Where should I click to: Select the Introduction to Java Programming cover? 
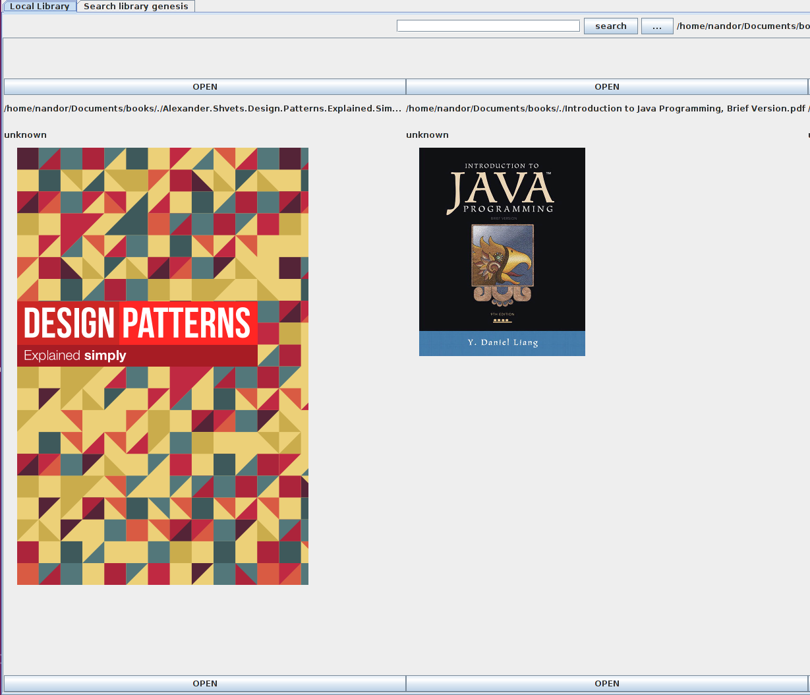[x=502, y=252]
